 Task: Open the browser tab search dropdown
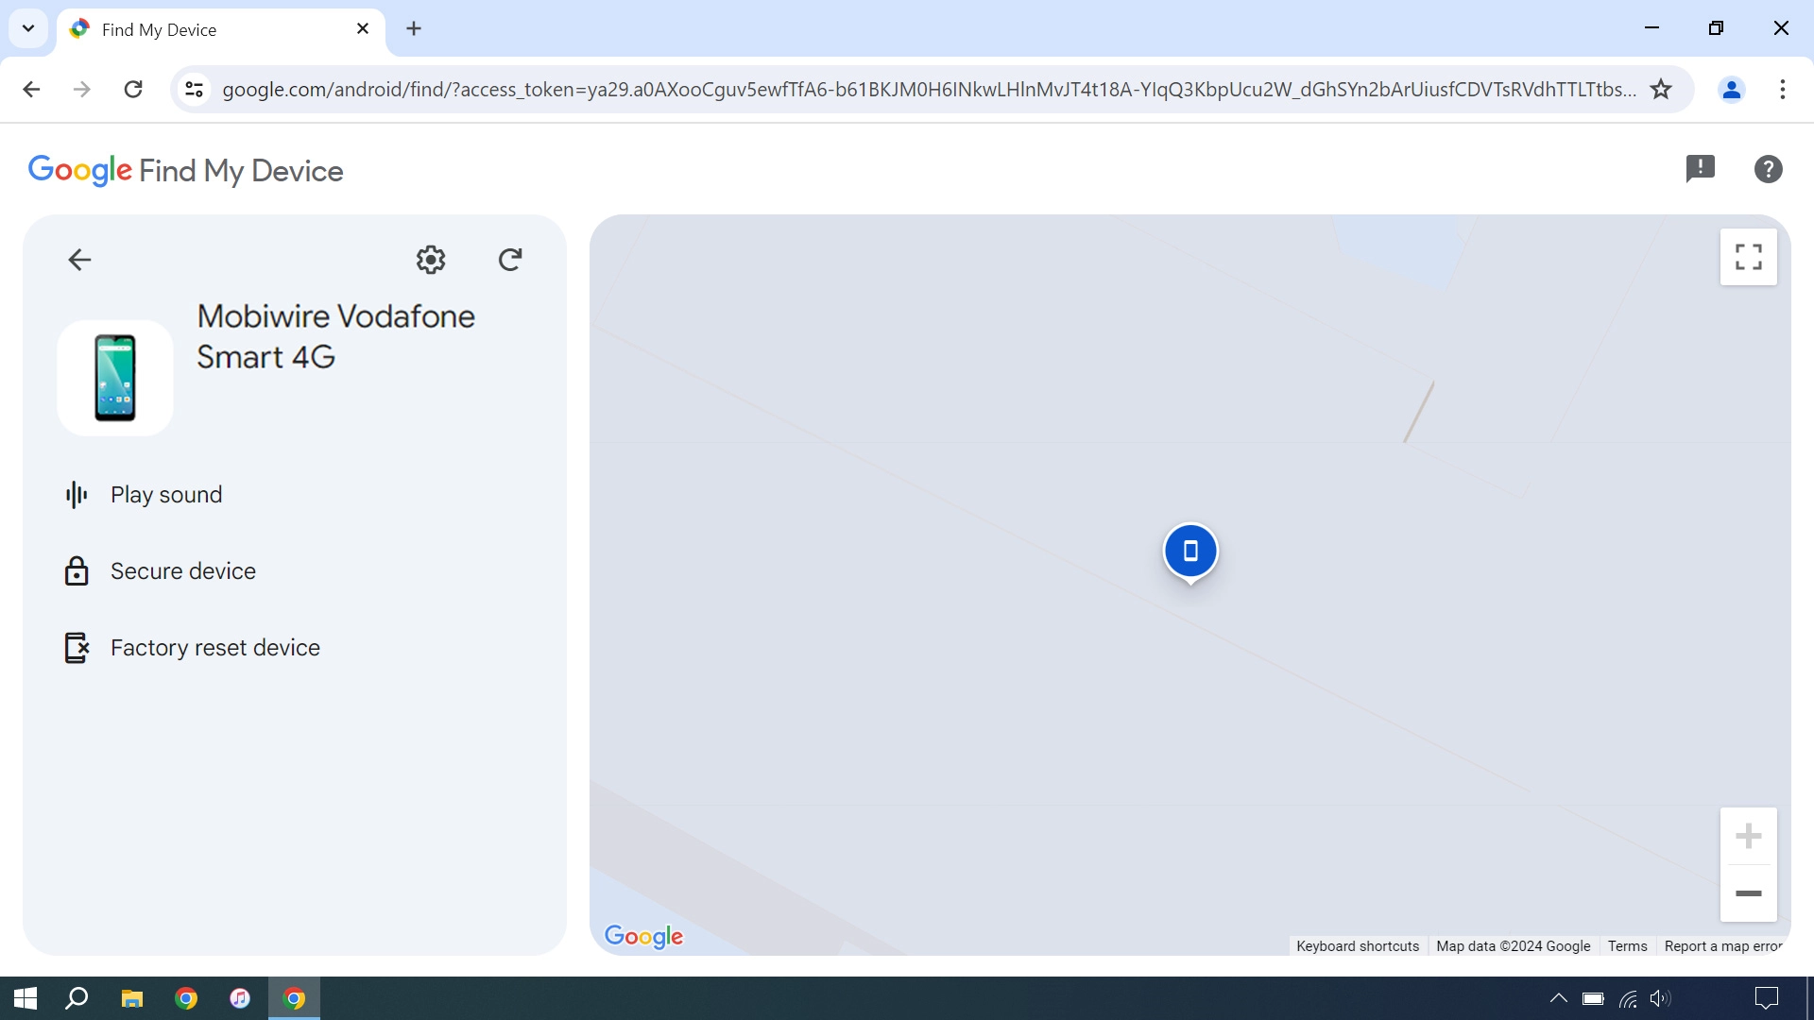pyautogui.click(x=27, y=28)
